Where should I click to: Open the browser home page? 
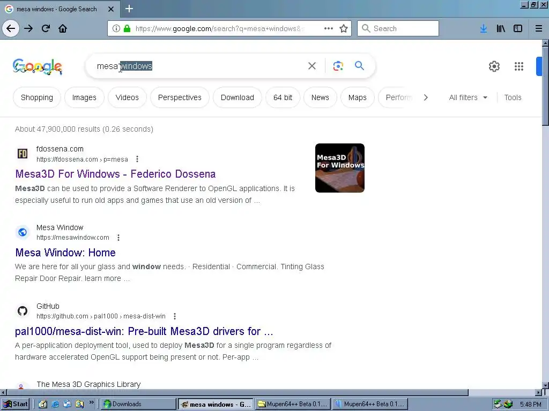pos(63,28)
